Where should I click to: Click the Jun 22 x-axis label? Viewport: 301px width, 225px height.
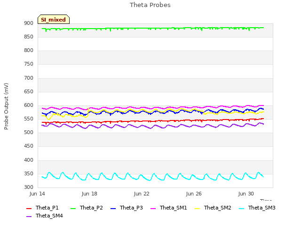click(142, 194)
